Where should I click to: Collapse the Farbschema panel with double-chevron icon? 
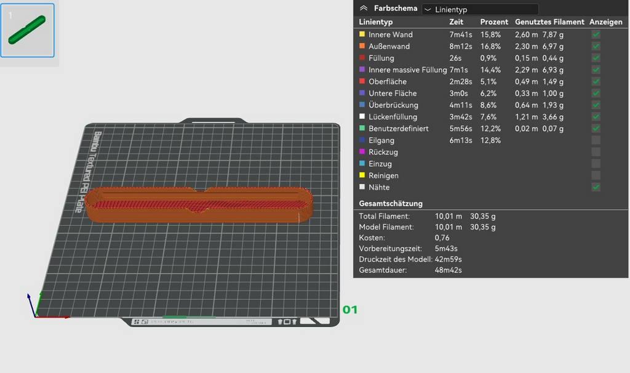tap(364, 8)
